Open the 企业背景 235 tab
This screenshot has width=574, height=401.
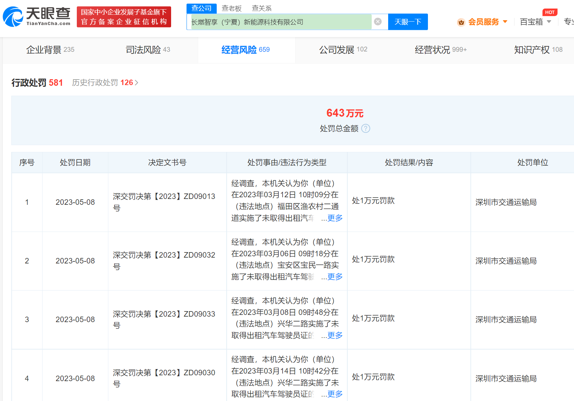coord(50,50)
